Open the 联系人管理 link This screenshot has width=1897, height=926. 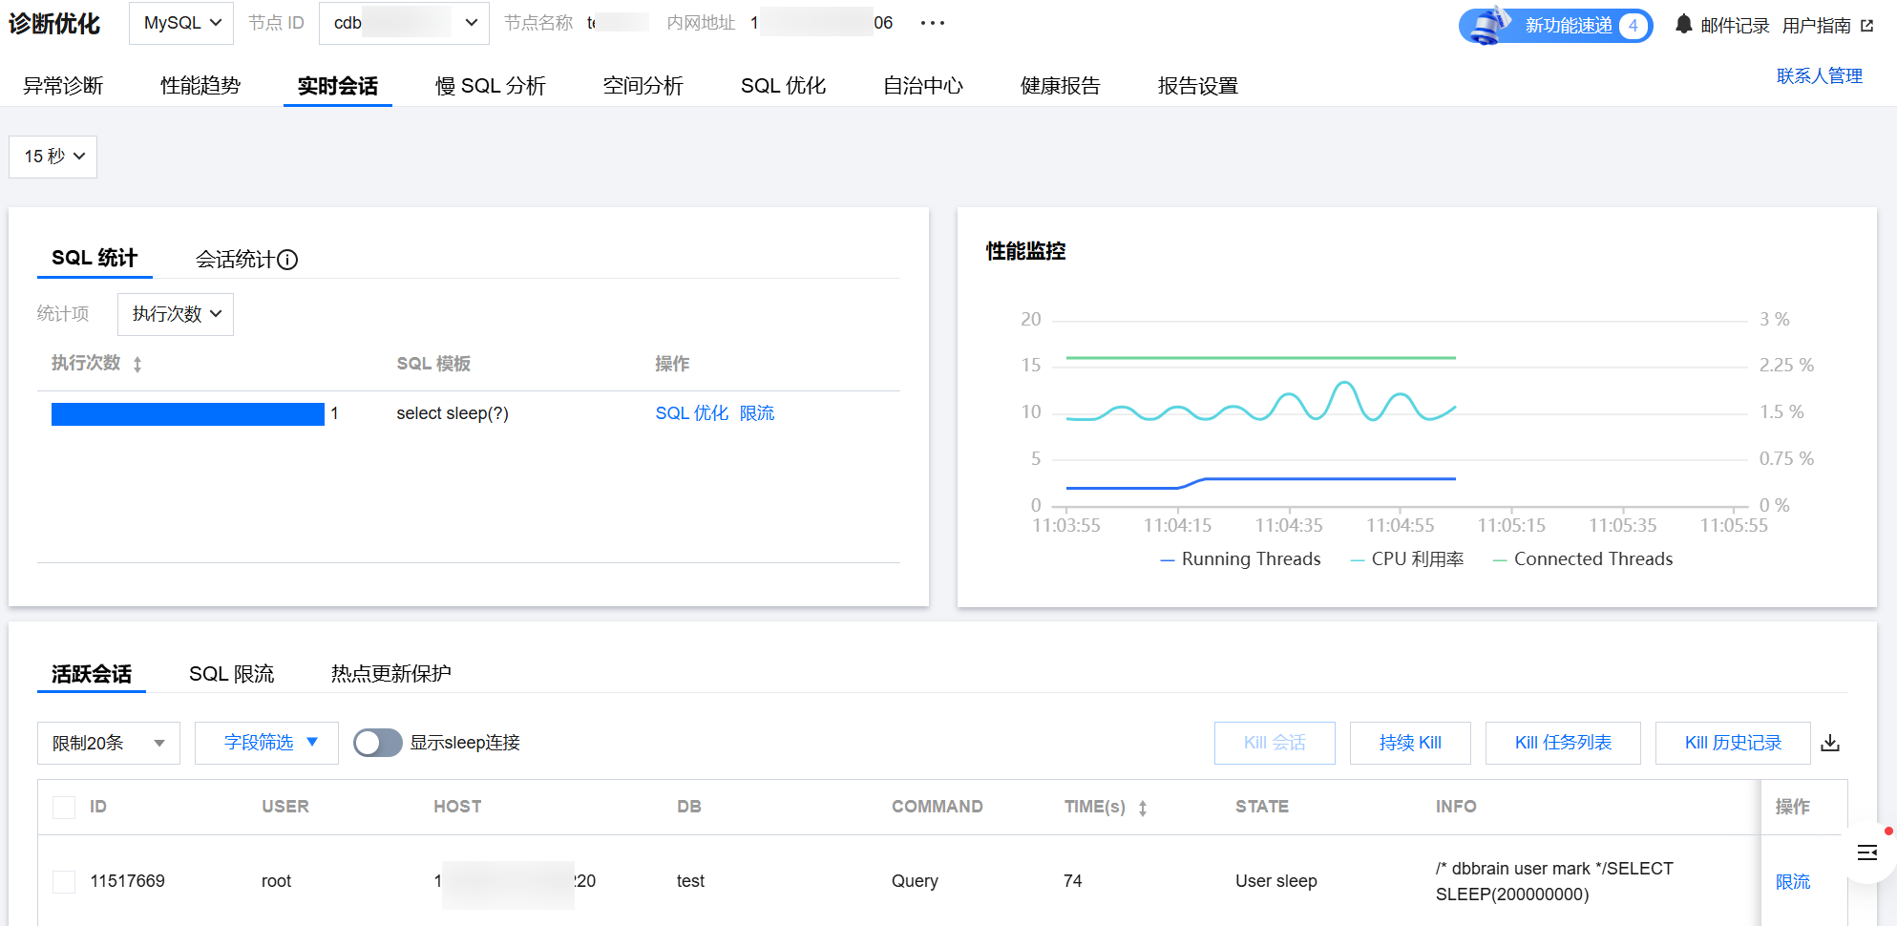(1819, 76)
